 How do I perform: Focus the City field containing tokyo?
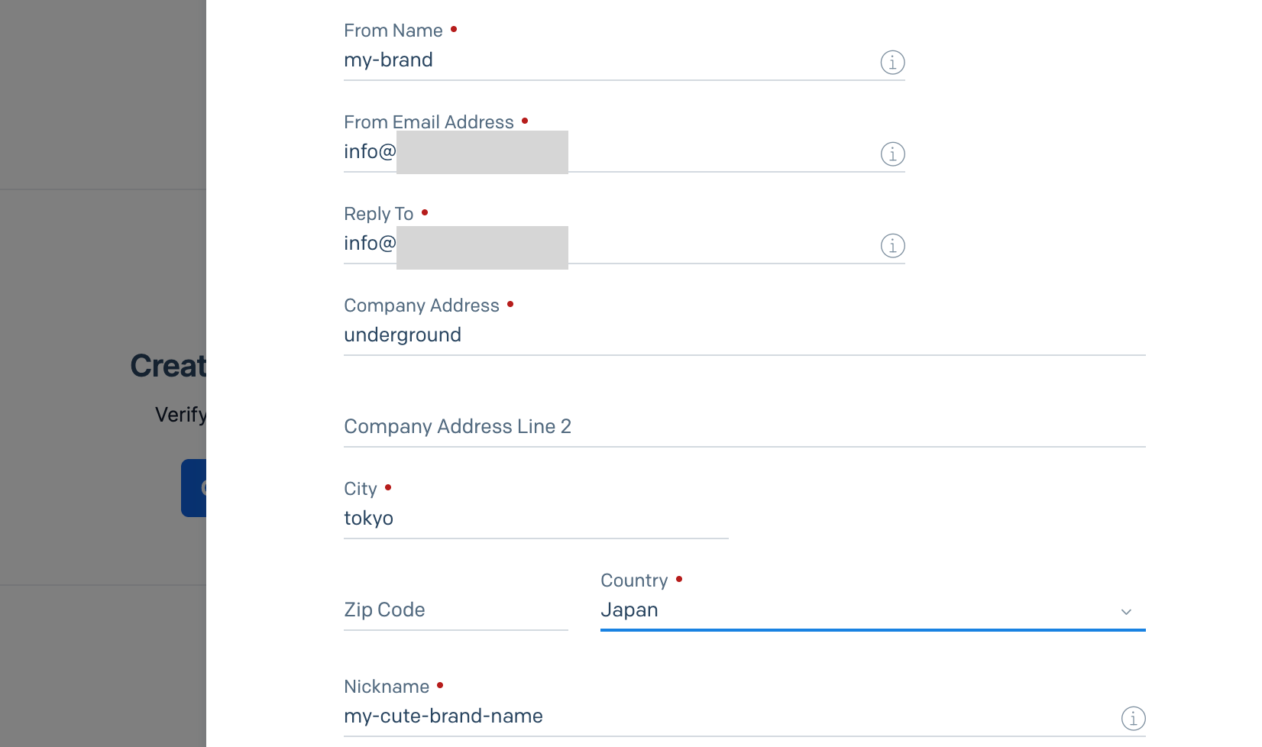click(535, 519)
